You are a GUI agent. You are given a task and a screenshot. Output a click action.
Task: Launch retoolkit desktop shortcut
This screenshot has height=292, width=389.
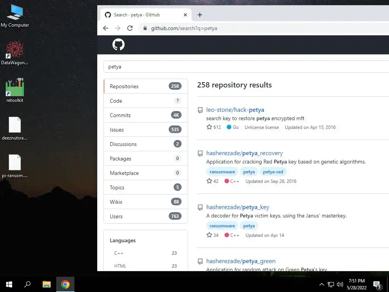(15, 90)
